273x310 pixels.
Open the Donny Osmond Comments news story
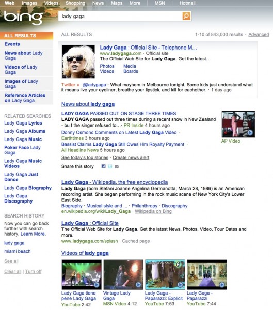[119, 132]
